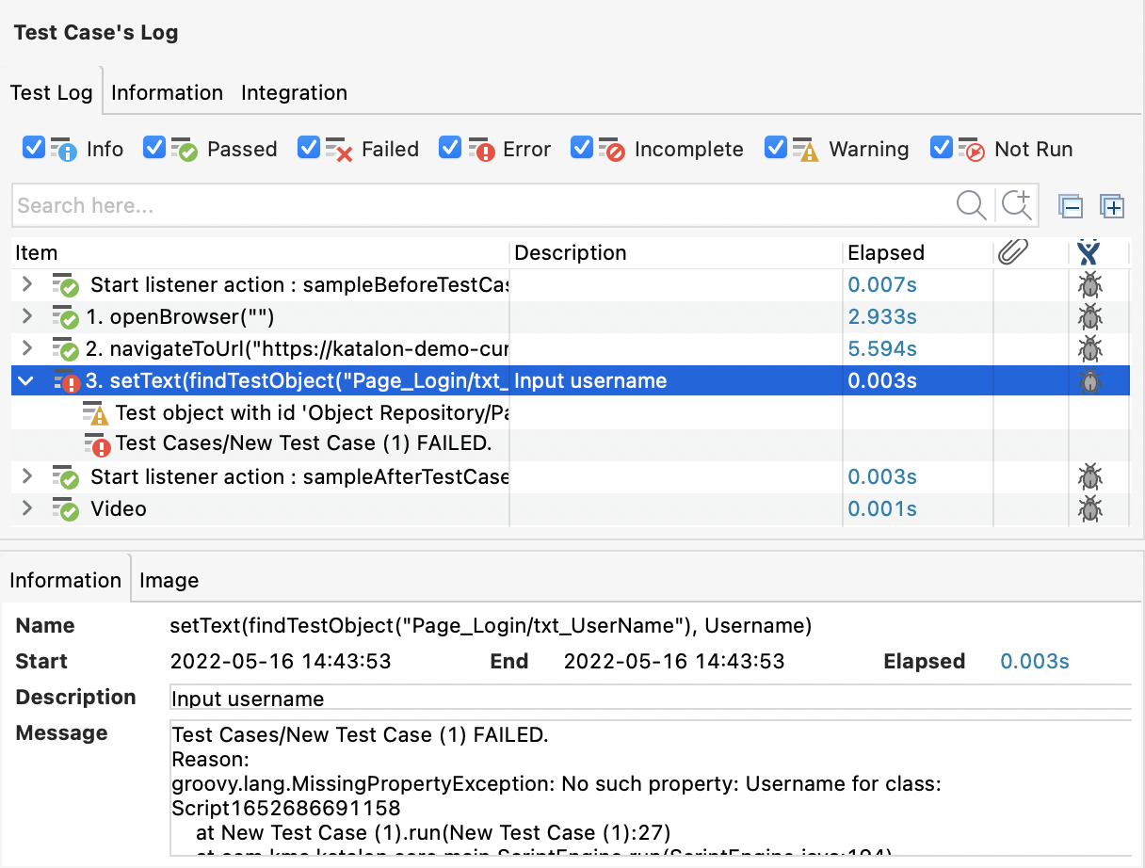Viewport: 1145px width, 868px height.
Task: Click passed icon of sampleBeforeTestCase row
Action: (65, 285)
